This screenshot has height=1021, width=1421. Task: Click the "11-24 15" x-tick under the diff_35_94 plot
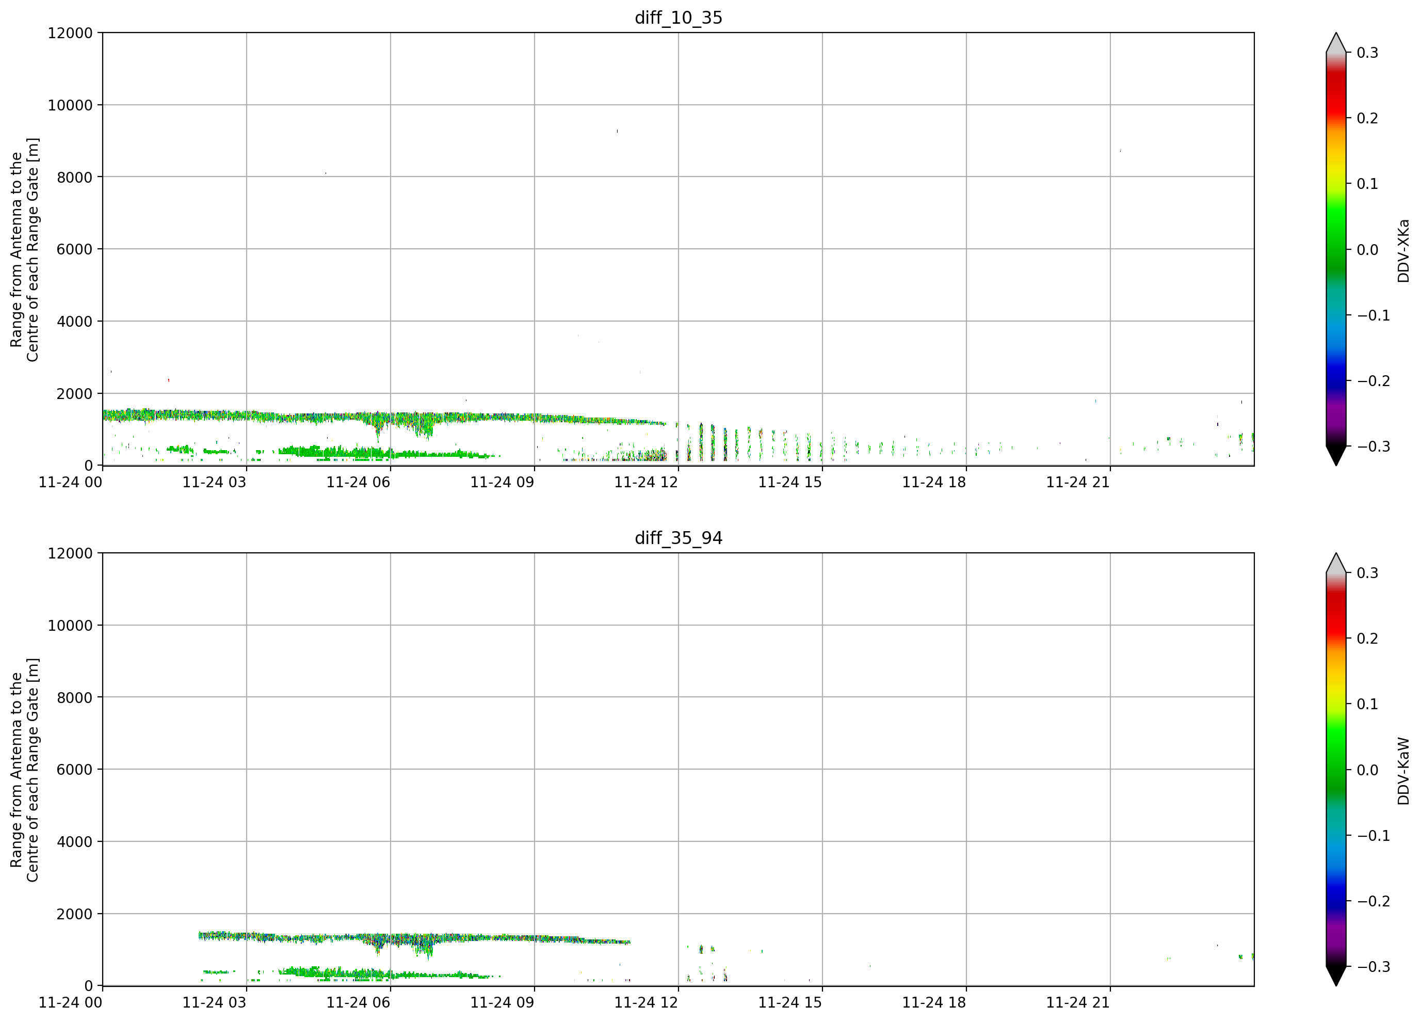tap(790, 1002)
